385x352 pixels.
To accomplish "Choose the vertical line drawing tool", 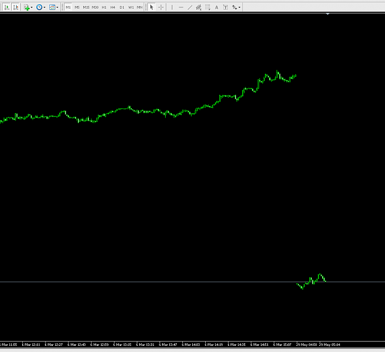I will tap(172, 7).
